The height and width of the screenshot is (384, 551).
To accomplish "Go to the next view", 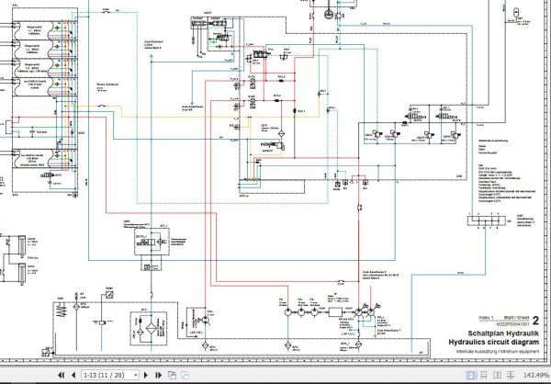I will tap(185, 375).
